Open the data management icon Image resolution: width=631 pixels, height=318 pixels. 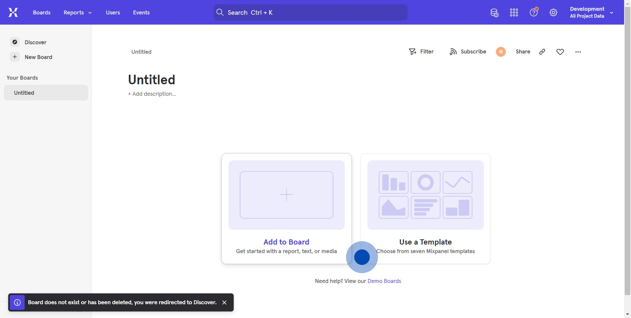pos(494,13)
